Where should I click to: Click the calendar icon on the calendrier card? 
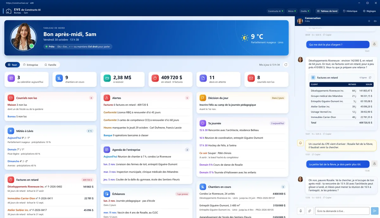point(11,78)
